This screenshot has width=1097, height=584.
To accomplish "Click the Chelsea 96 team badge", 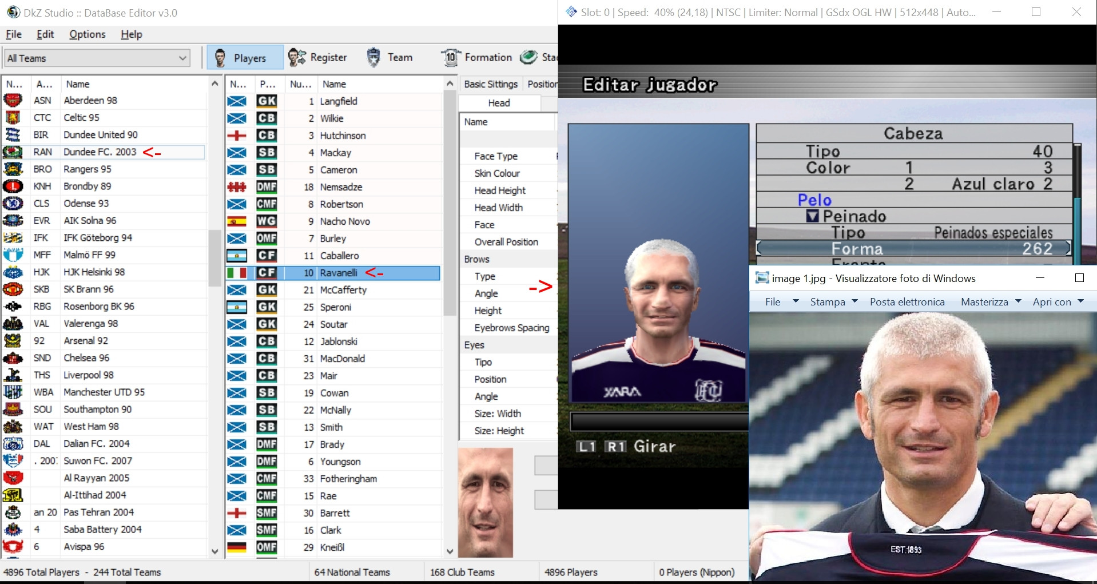I will pyautogui.click(x=13, y=358).
